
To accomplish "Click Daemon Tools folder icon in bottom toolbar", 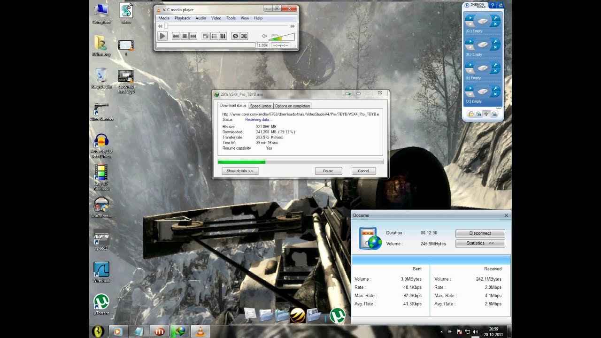I will (x=471, y=114).
